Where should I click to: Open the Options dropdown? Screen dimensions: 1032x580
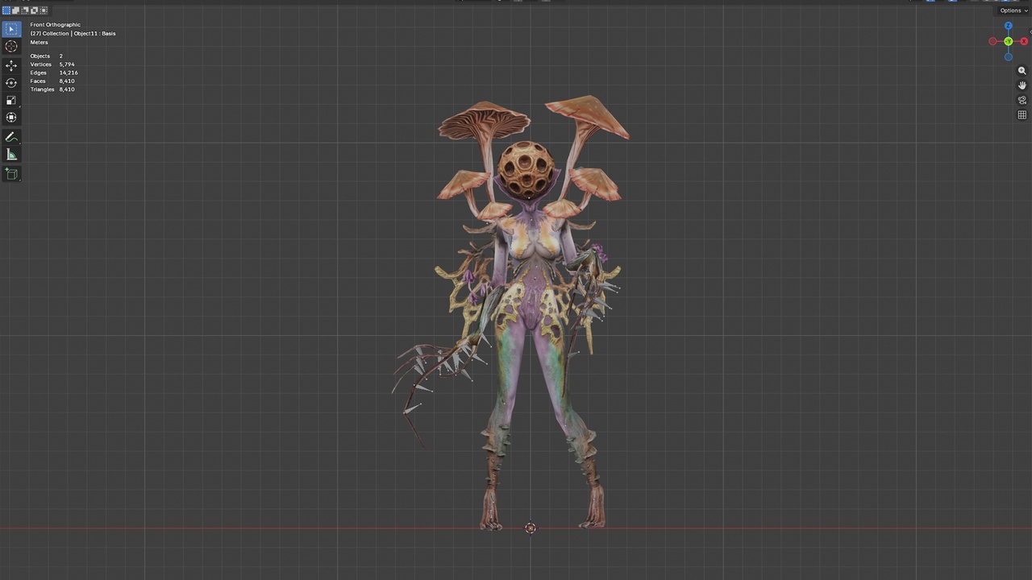[1013, 10]
